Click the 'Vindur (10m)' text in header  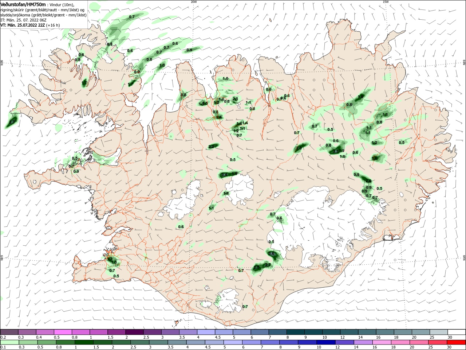coord(62,4)
